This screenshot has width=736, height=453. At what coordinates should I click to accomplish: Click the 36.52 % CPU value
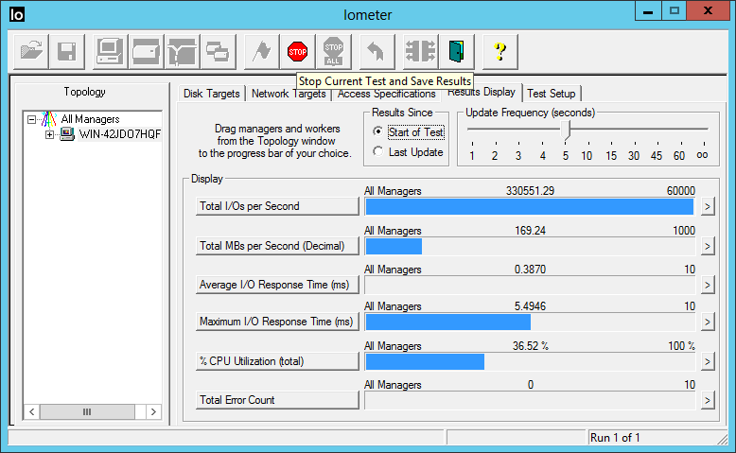click(530, 346)
